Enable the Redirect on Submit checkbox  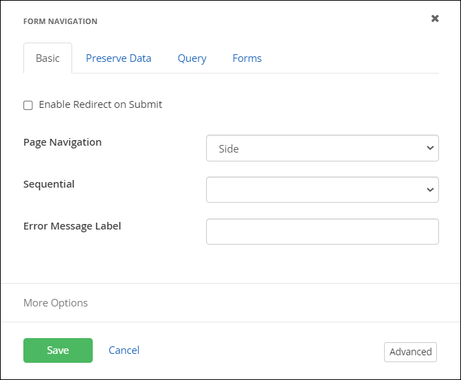[x=28, y=105]
